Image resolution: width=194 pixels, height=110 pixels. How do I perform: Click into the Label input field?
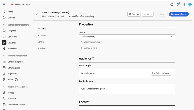[x=127, y=37]
